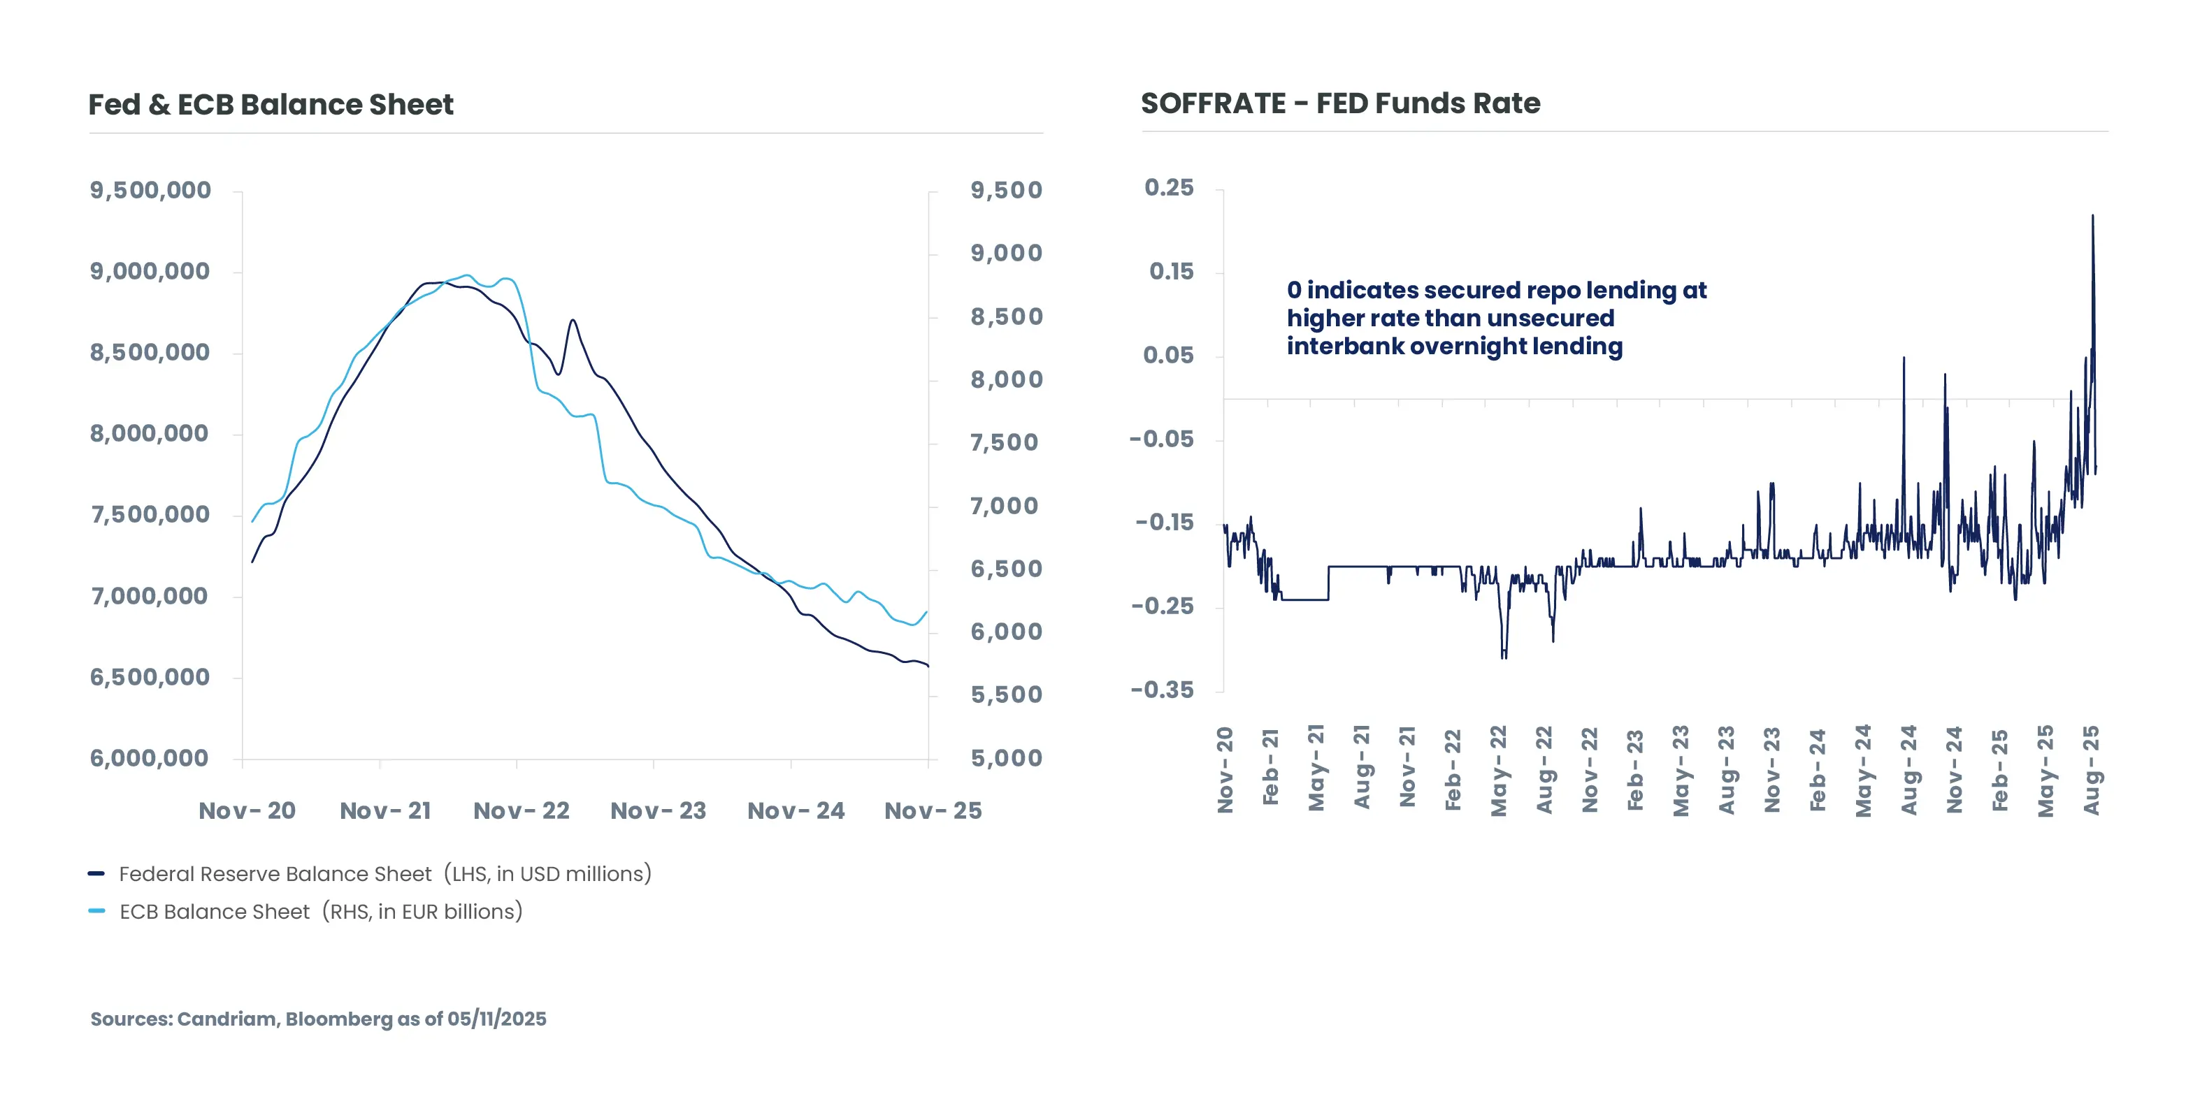This screenshot has width=2186, height=1099.
Task: Click the repo lending annotation text
Action: [1495, 318]
